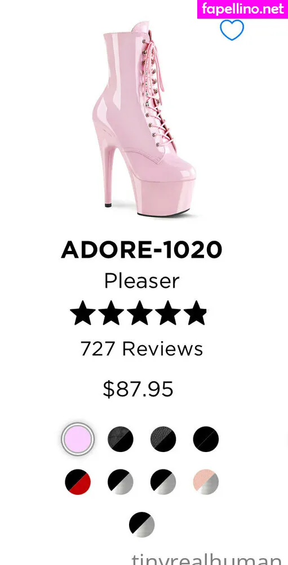
Task: Click the last star of the rating
Action: 195,313
